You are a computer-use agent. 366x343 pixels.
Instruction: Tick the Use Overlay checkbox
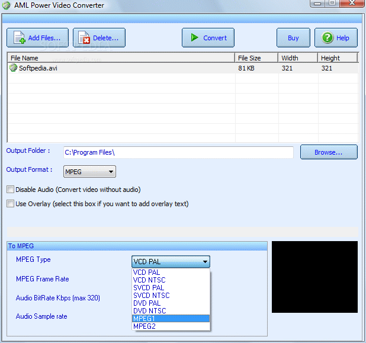tap(10, 204)
